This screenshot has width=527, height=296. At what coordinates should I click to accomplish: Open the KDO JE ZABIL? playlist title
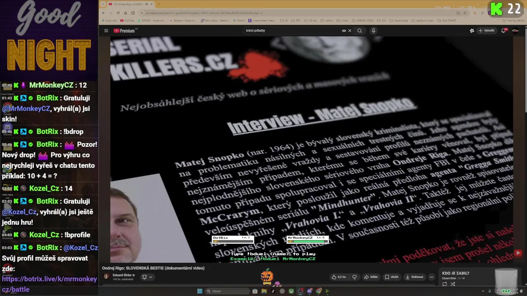coord(456,273)
